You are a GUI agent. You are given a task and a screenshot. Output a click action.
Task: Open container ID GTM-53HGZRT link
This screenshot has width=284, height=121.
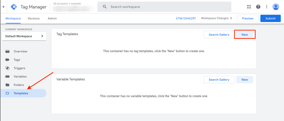186,18
